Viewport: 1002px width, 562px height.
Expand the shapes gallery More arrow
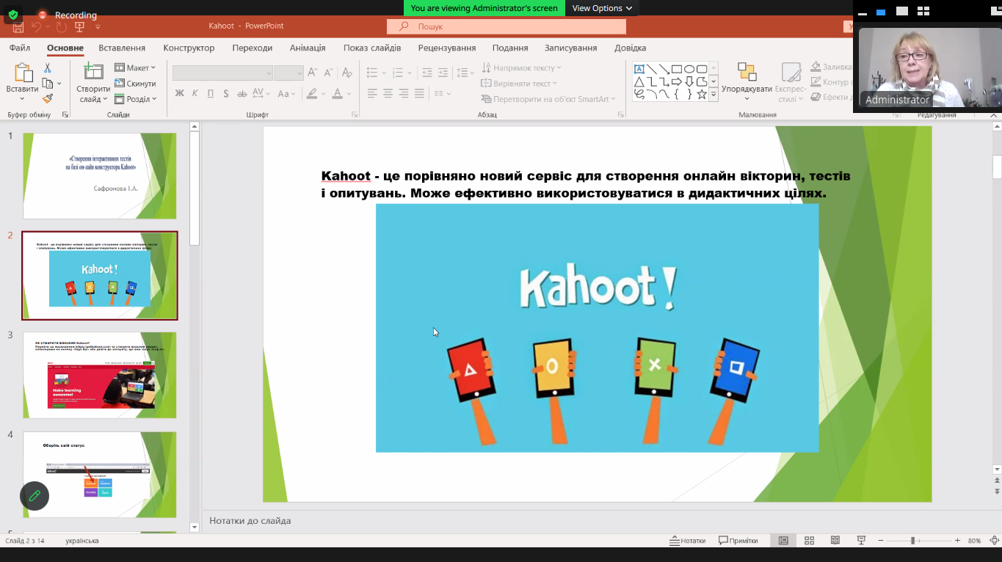(x=714, y=94)
